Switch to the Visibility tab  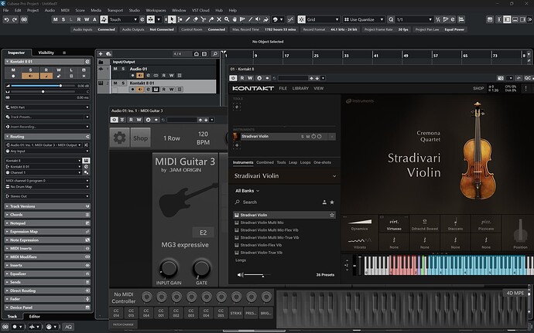click(46, 53)
